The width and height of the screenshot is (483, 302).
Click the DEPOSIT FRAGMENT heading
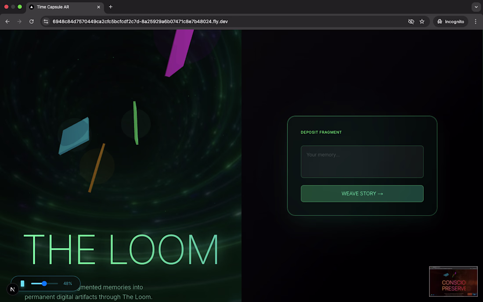pos(321,133)
